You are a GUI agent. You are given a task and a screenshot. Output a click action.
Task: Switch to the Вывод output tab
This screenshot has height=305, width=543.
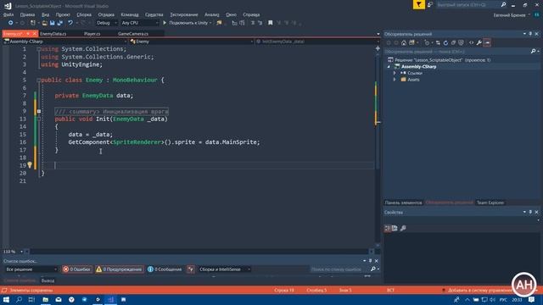[x=48, y=280]
